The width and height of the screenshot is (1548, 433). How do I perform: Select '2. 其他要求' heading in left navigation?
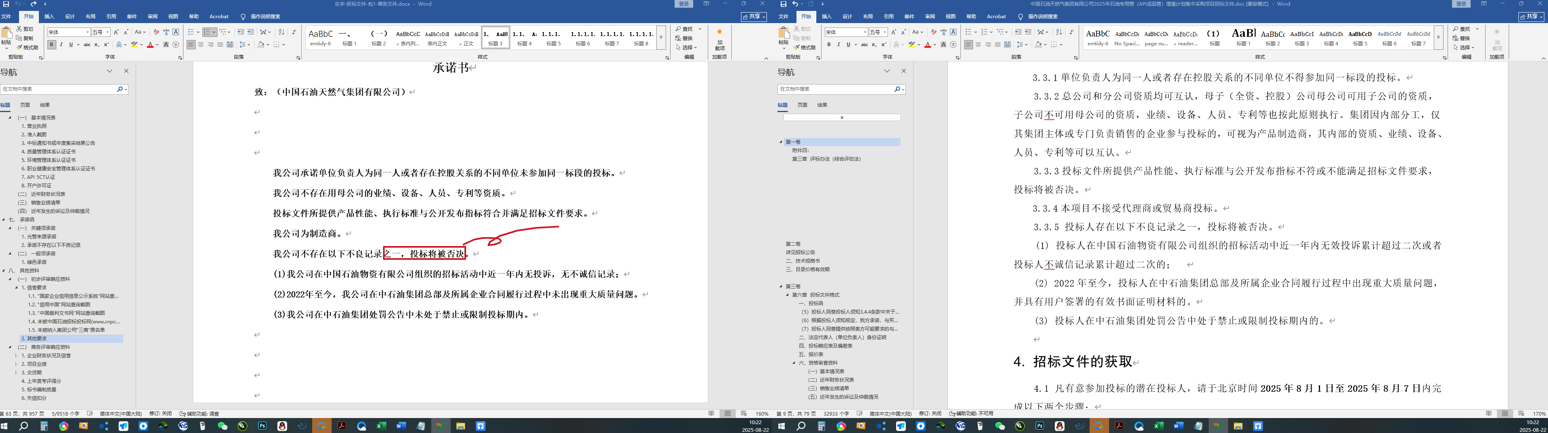pos(72,339)
